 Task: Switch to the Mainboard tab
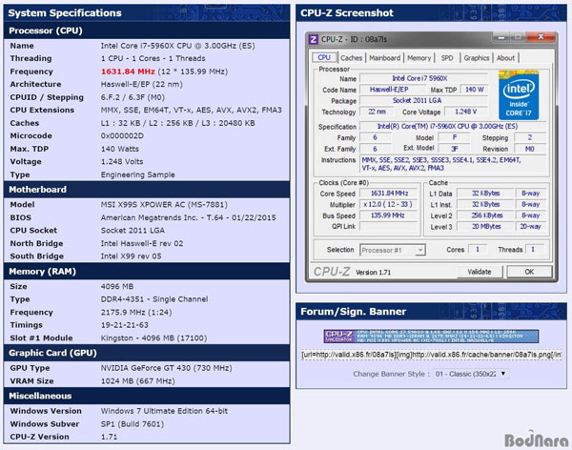coord(385,57)
